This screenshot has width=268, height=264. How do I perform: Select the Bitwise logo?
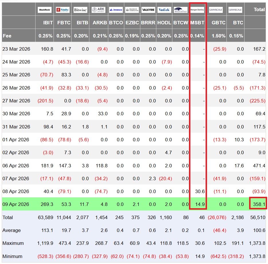point(80,10)
